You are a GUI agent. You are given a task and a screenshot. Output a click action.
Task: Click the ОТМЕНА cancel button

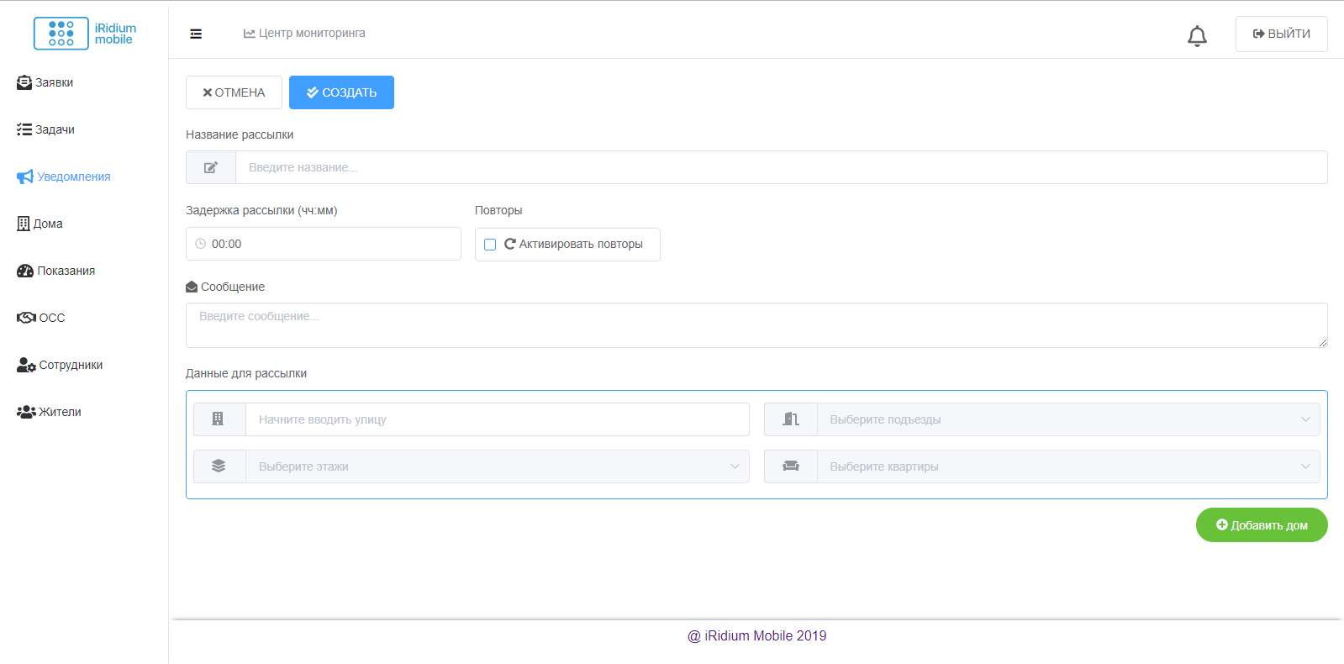tap(234, 92)
